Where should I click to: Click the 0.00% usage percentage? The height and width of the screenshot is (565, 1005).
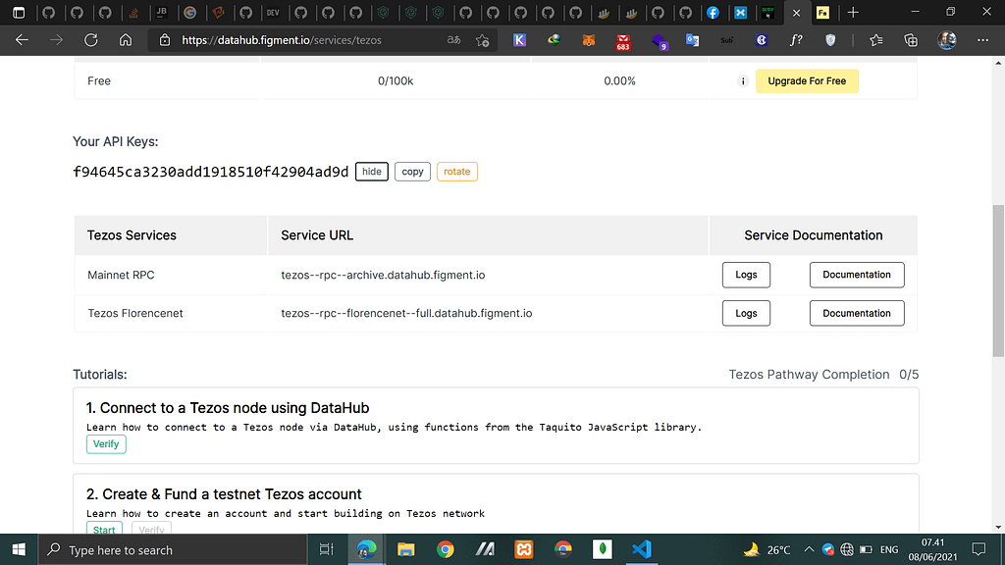point(620,81)
